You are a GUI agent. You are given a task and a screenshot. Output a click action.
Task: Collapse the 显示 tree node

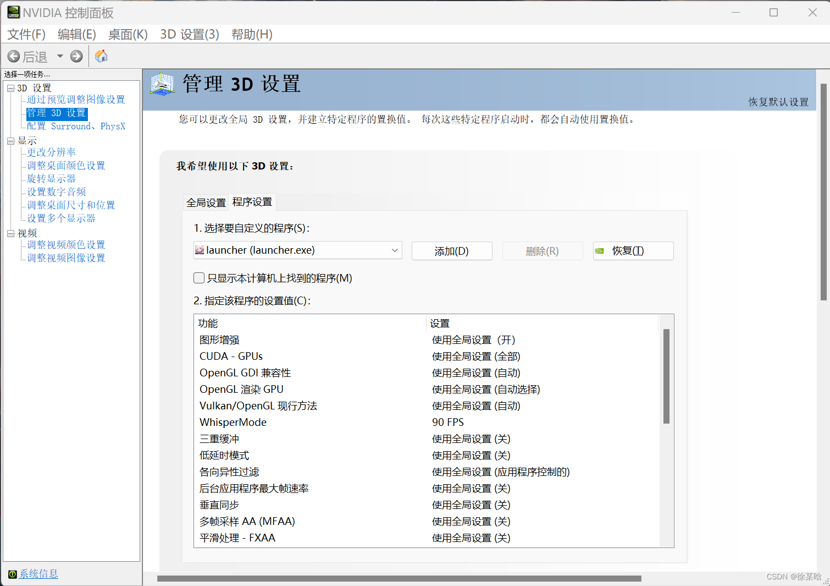[x=10, y=141]
